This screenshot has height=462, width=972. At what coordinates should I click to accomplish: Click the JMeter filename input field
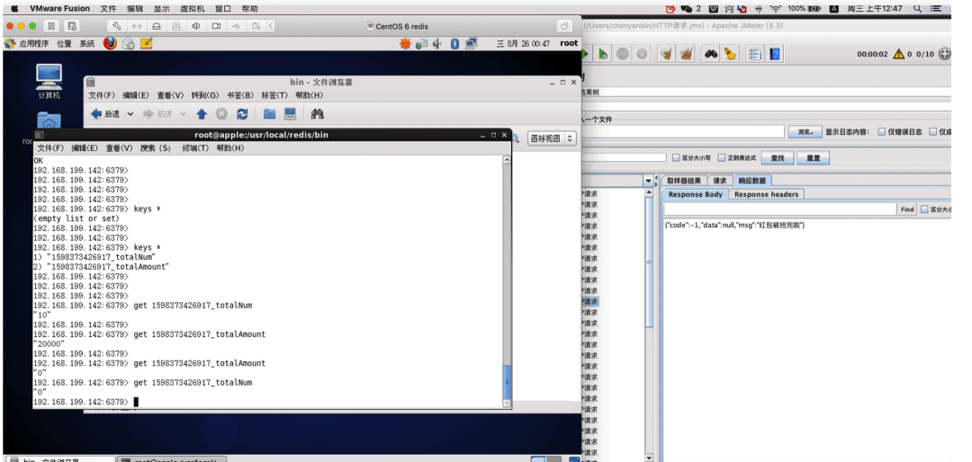682,132
